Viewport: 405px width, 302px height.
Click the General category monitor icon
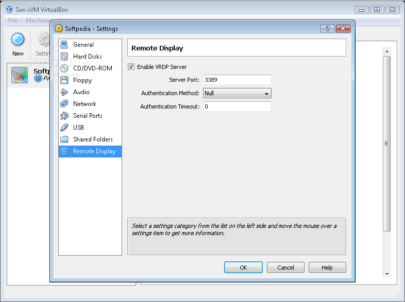(64, 45)
